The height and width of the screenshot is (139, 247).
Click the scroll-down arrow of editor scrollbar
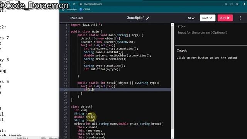click(173, 137)
